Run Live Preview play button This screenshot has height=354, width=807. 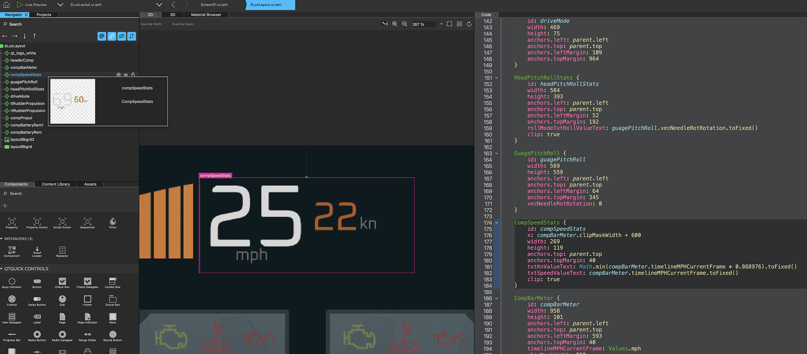20,5
